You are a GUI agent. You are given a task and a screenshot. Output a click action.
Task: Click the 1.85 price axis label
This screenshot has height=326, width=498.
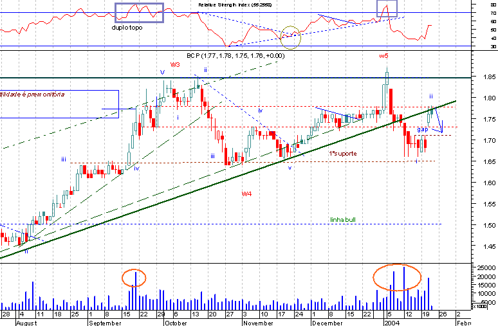[490, 77]
